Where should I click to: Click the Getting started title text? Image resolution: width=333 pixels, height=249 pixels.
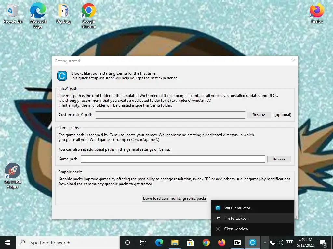(67, 61)
